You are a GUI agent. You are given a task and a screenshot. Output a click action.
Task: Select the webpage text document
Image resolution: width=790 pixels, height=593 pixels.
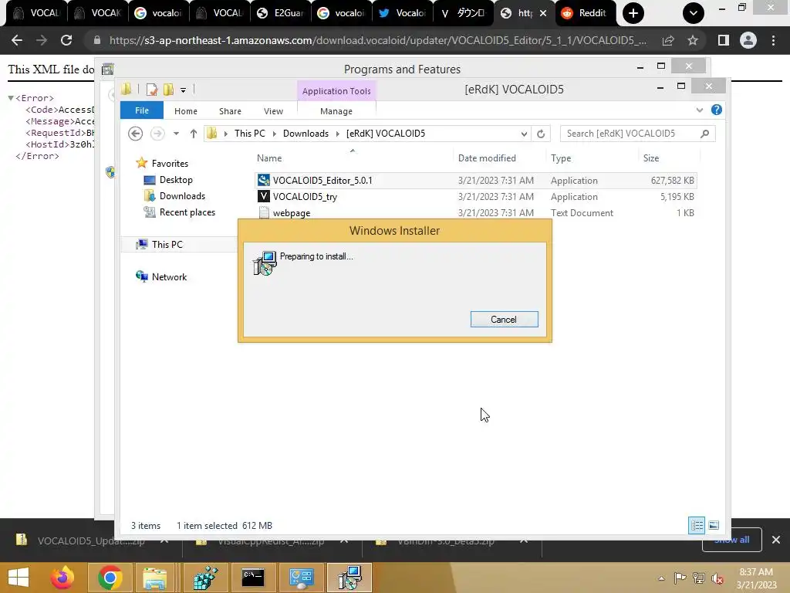(475, 213)
